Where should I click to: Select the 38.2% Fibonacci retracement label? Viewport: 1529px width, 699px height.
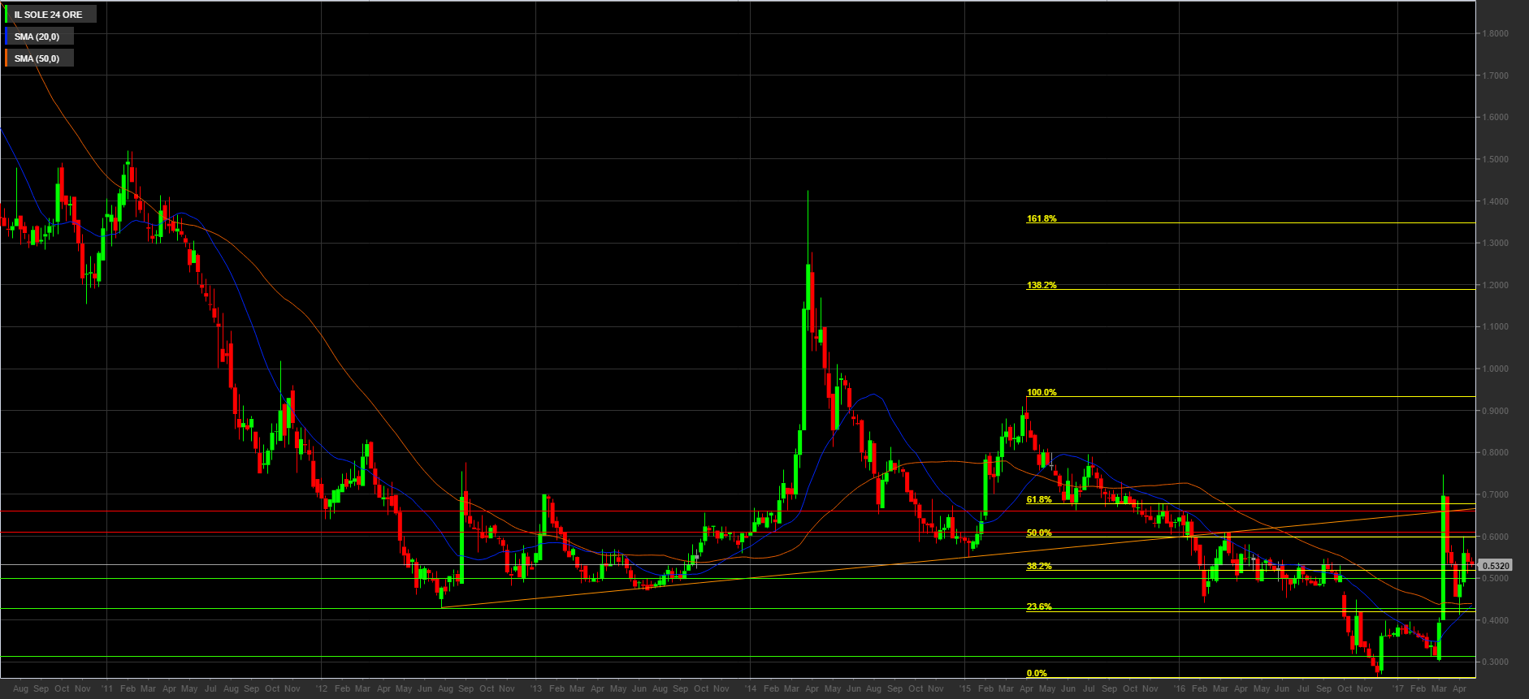tap(1039, 566)
